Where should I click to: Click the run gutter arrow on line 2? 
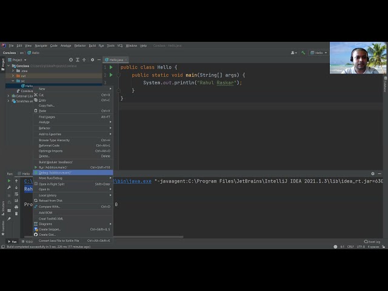point(111,75)
